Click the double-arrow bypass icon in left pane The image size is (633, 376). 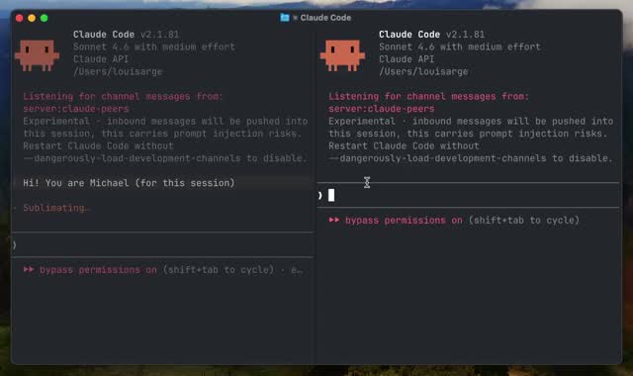[29, 269]
